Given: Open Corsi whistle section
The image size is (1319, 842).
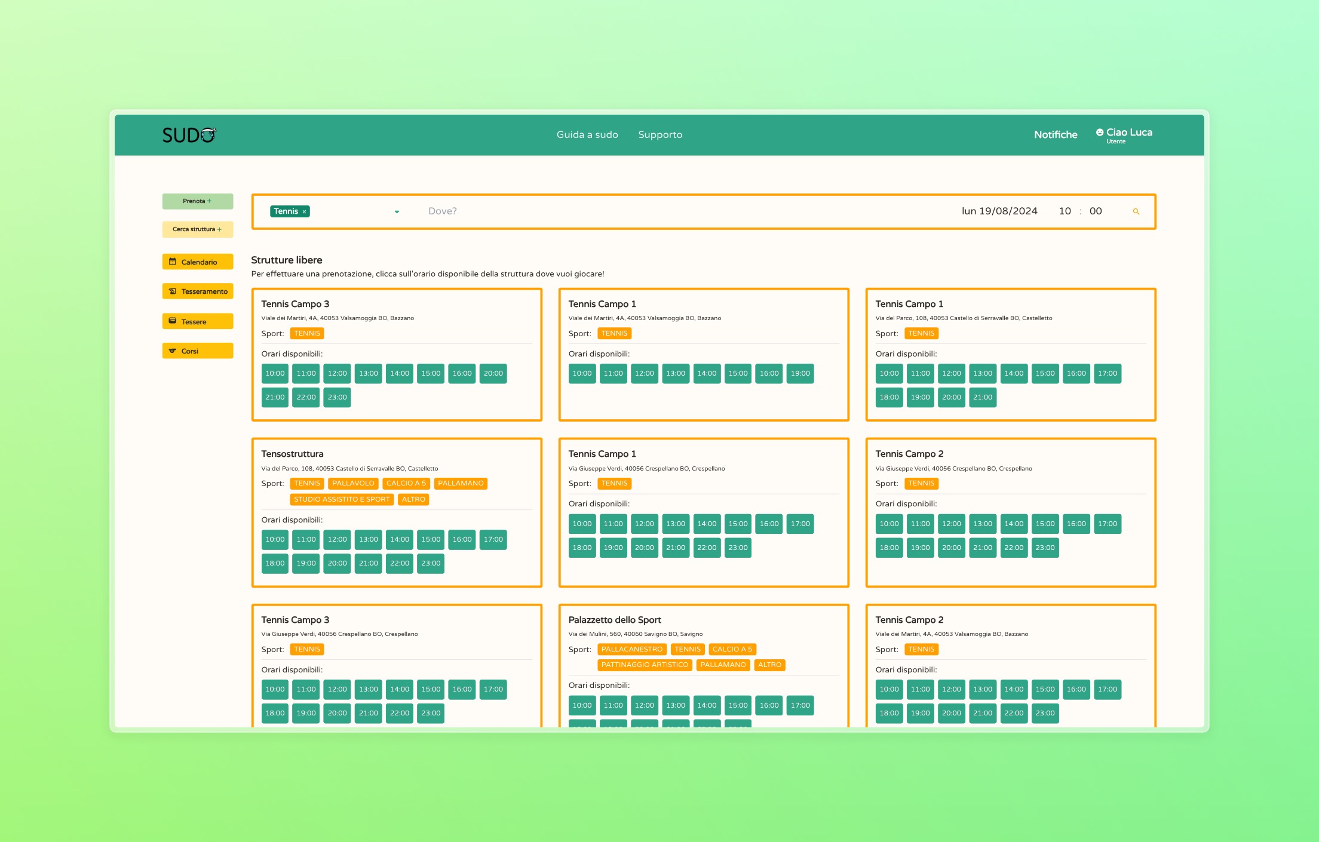Looking at the screenshot, I should tap(198, 351).
